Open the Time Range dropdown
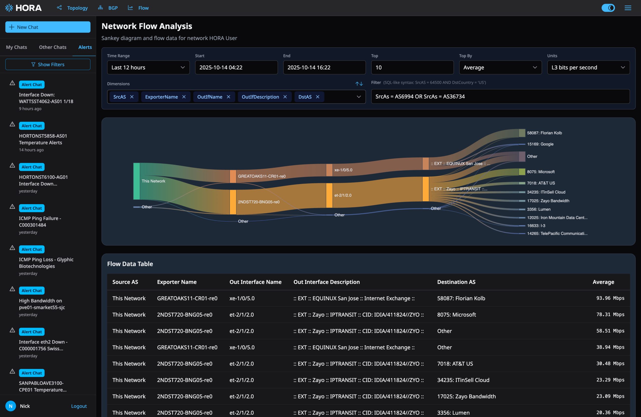The width and height of the screenshot is (641, 417). pos(148,68)
